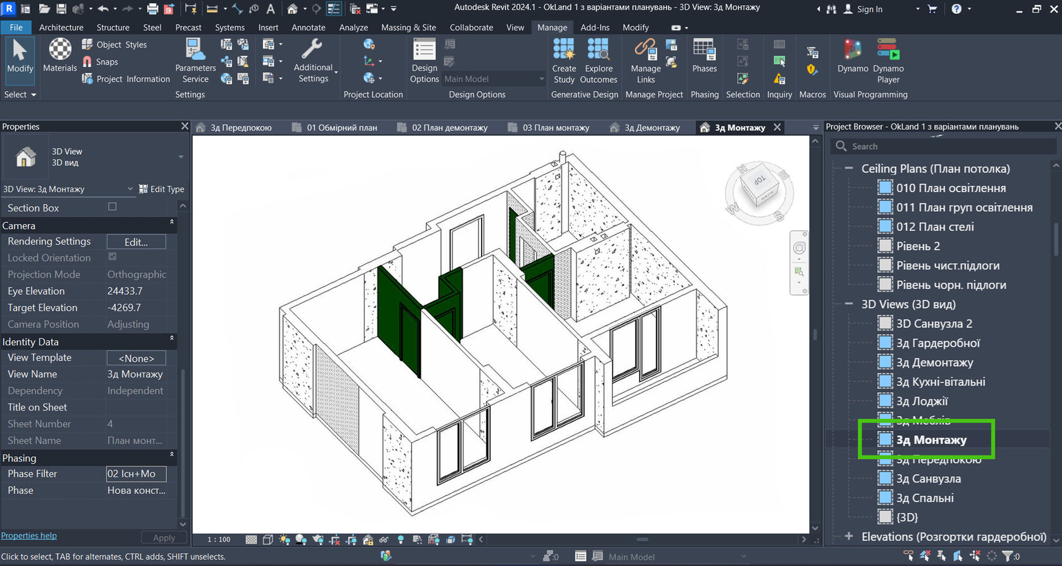
Task: Click View Template None button
Action: click(136, 358)
